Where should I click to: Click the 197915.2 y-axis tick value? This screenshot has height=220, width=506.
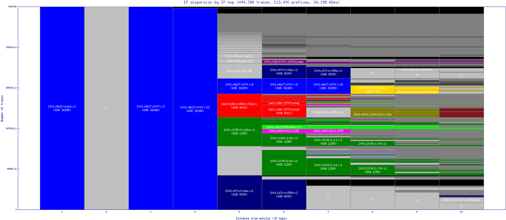coord(11,128)
